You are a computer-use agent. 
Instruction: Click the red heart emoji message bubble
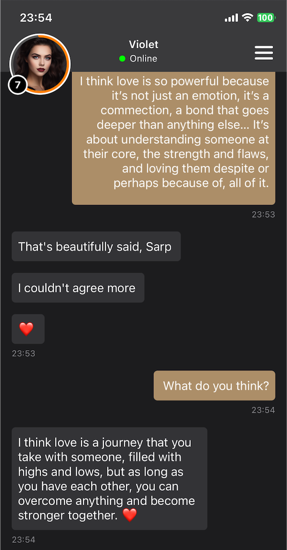(28, 329)
